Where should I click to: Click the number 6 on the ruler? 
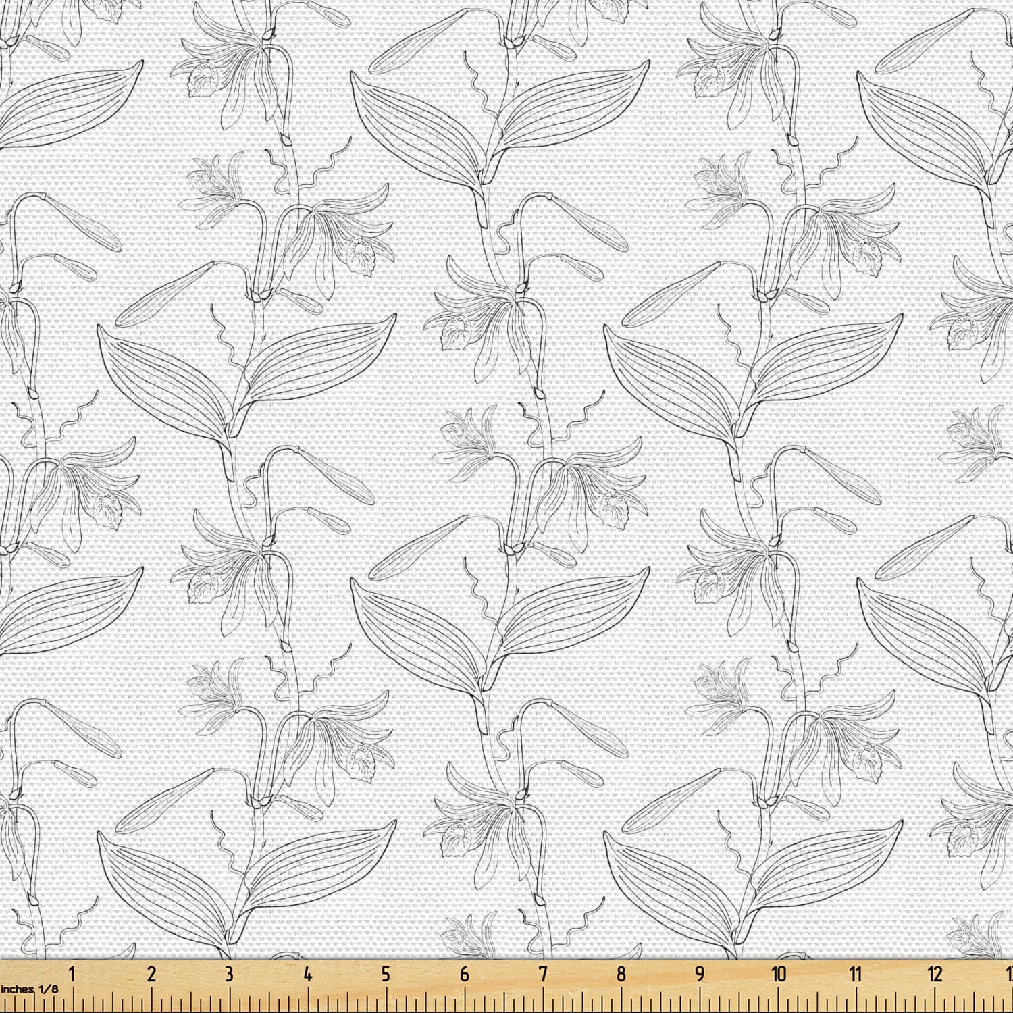point(464,973)
